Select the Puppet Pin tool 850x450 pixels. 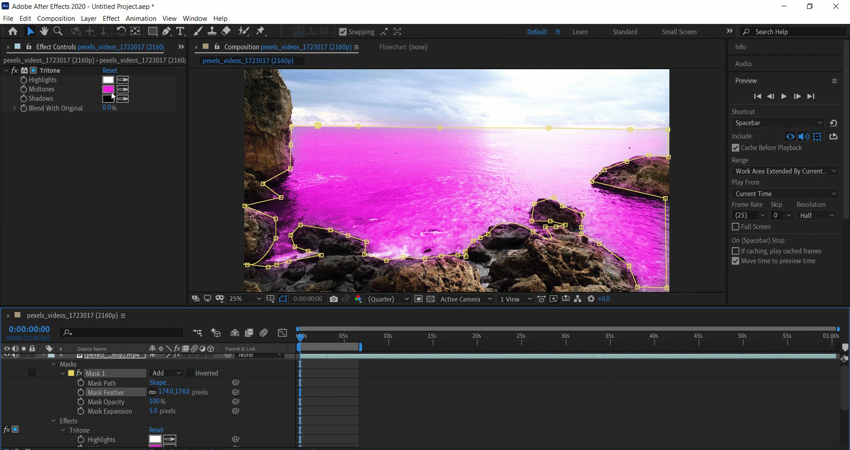click(261, 31)
